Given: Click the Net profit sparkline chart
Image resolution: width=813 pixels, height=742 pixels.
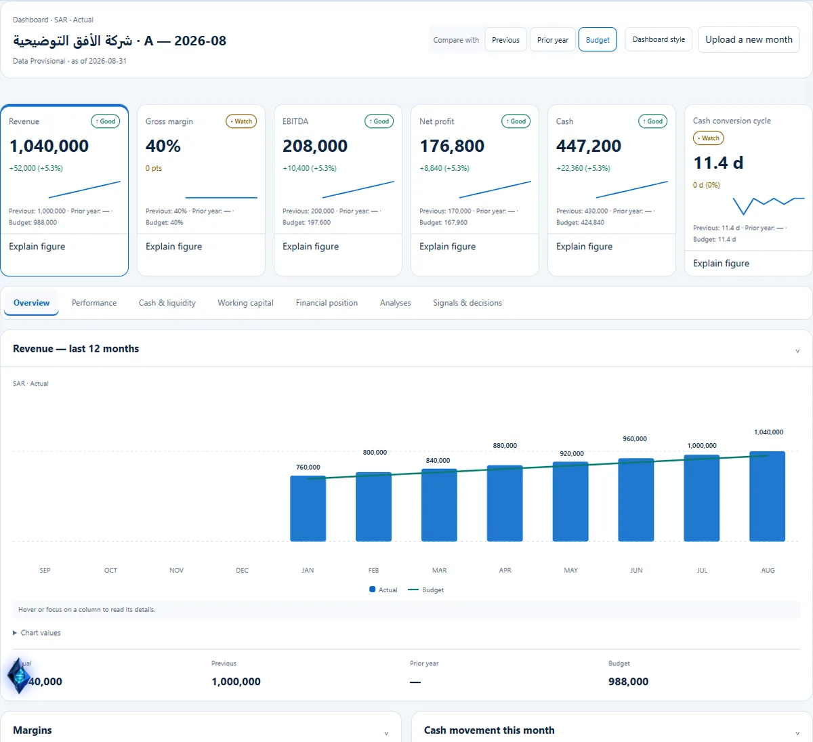Looking at the screenshot, I should pos(495,189).
